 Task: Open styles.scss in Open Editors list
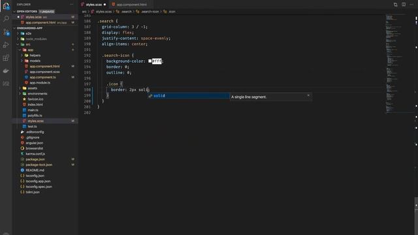coord(45,17)
